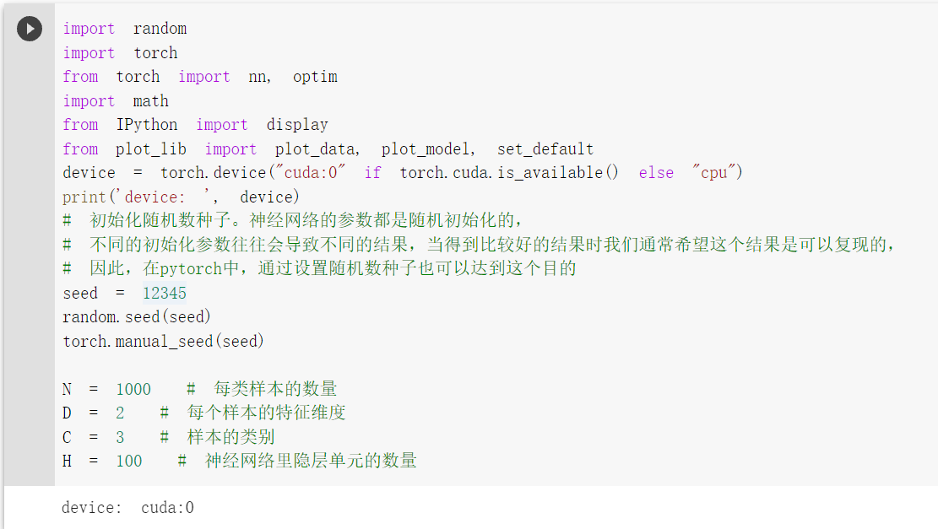Click the "cpu" string literal
Screen dimensions: 938x529
tap(713, 173)
